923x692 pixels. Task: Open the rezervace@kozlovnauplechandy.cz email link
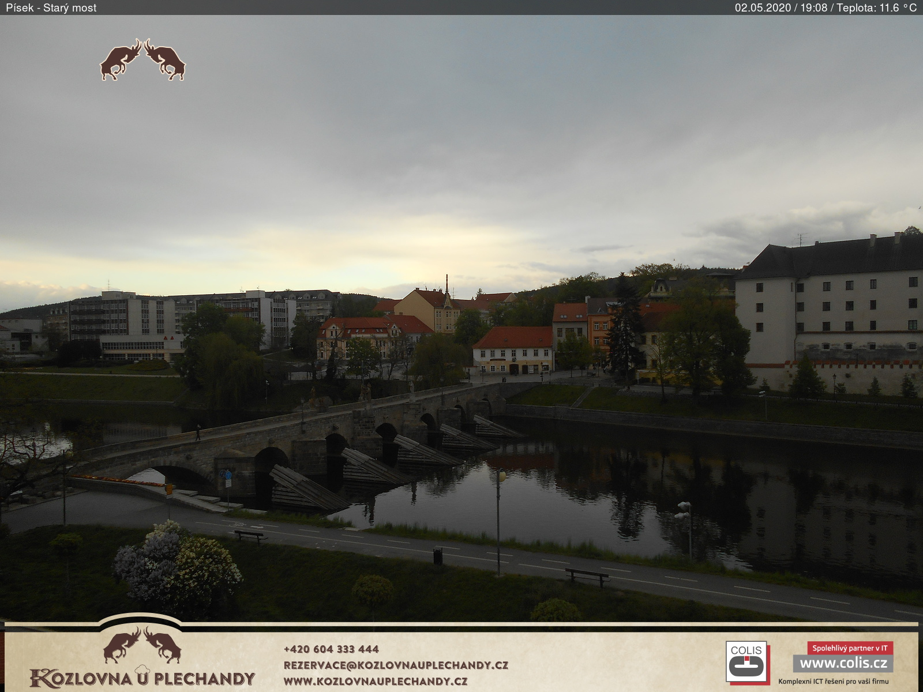coord(396,665)
